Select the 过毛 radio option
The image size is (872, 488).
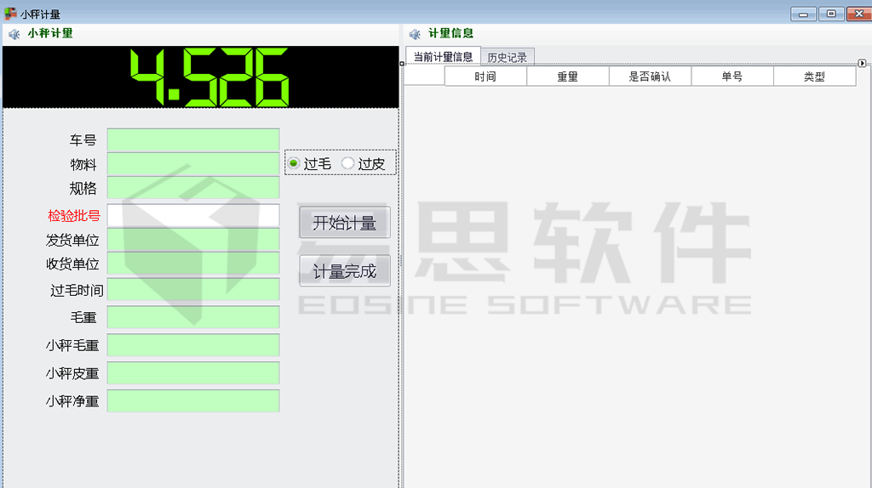(x=294, y=163)
